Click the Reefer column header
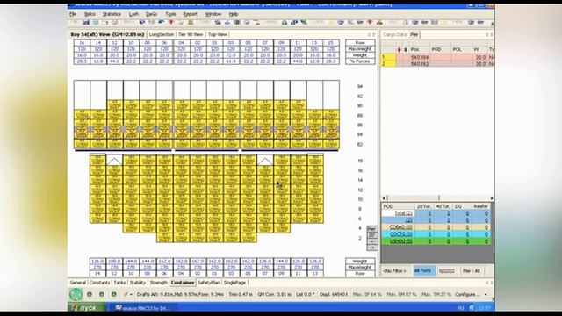 (480, 206)
